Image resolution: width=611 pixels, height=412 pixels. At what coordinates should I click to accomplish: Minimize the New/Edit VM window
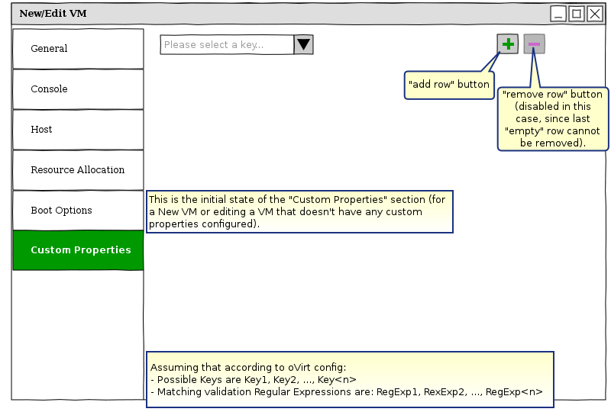coord(558,14)
